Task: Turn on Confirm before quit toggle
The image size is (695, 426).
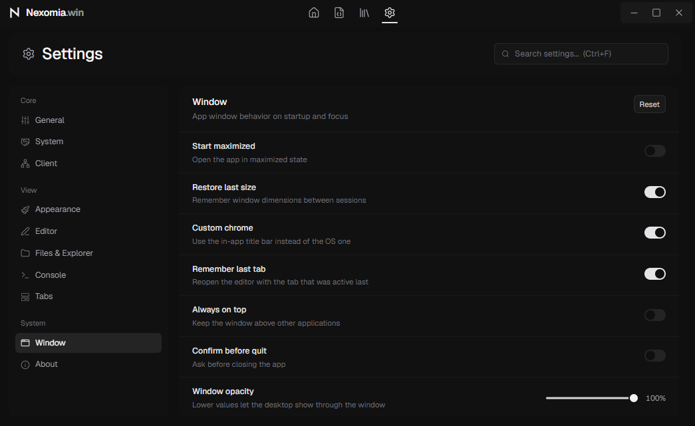Action: (654, 356)
